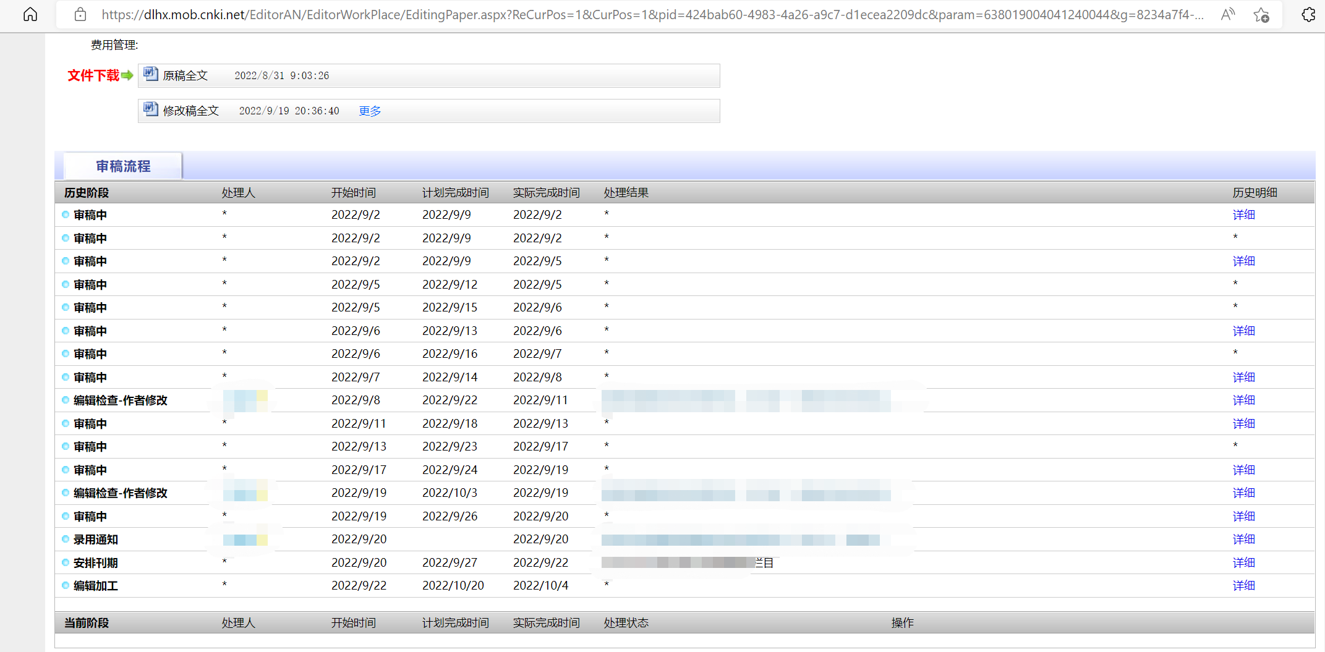Click the site info lock icon
The width and height of the screenshot is (1325, 652).
tap(80, 15)
